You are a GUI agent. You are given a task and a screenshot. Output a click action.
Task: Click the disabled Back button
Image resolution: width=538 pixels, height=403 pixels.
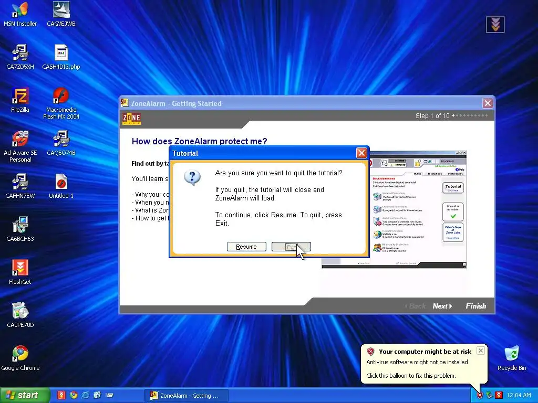pos(416,306)
